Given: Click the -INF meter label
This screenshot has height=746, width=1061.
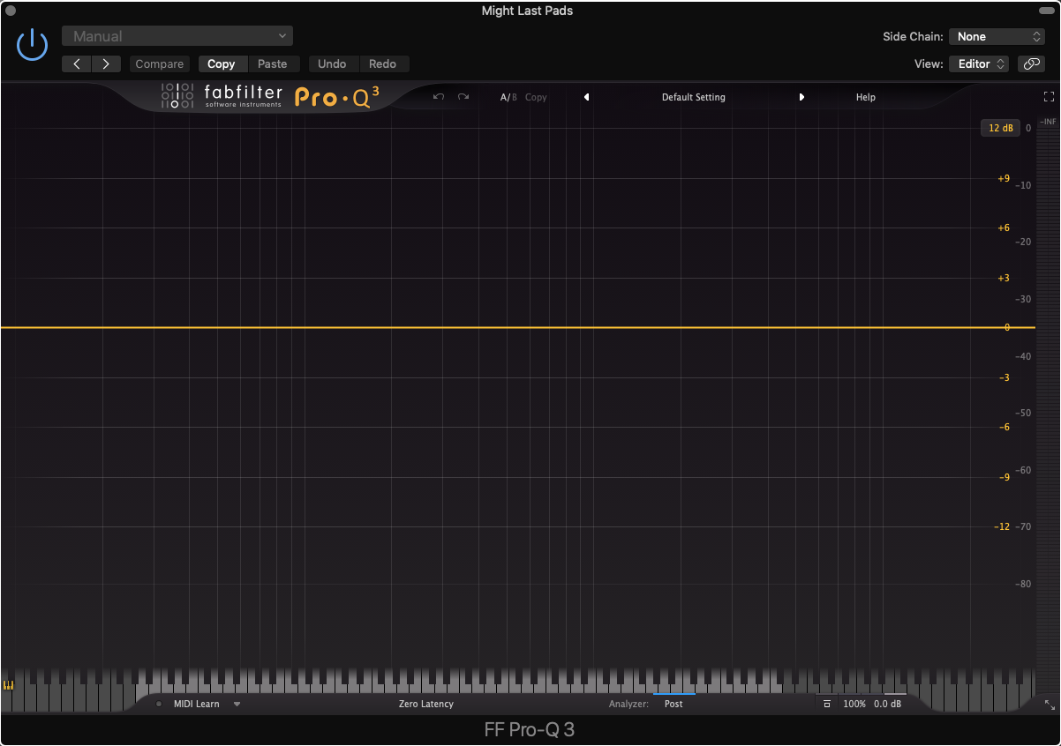Looking at the screenshot, I should tap(1048, 121).
